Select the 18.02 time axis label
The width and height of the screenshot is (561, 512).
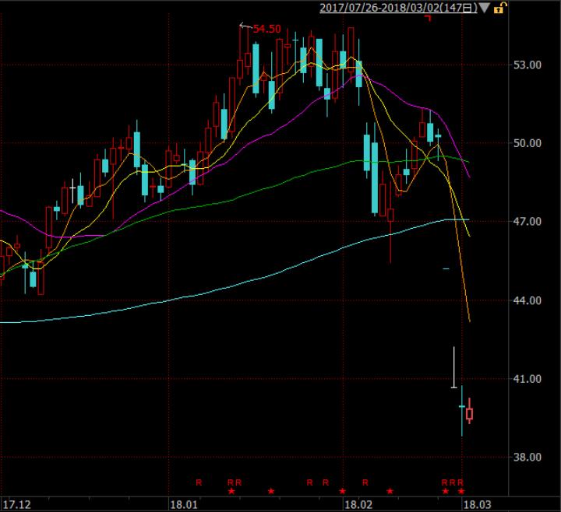[357, 504]
